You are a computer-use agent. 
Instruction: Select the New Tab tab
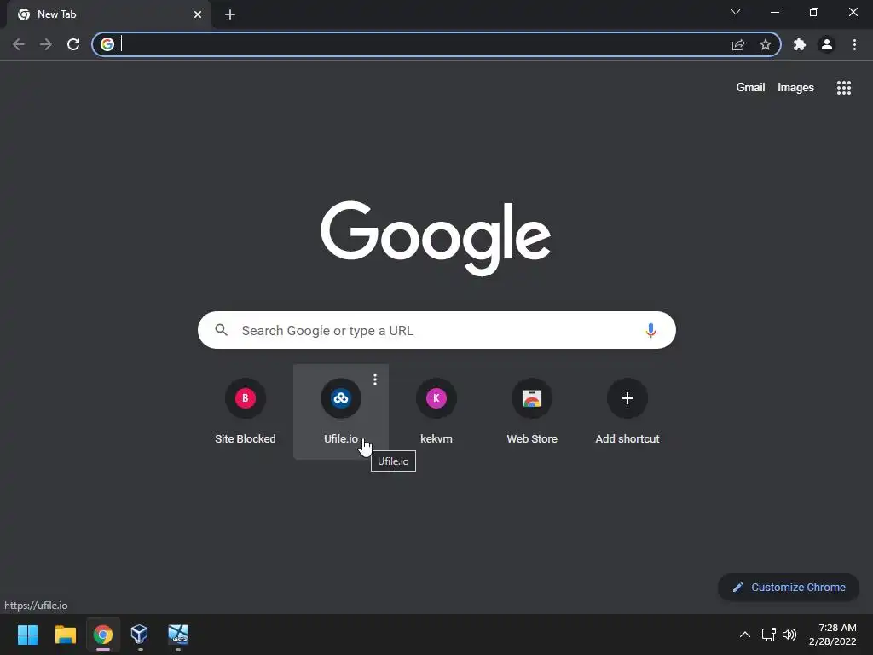click(x=108, y=14)
